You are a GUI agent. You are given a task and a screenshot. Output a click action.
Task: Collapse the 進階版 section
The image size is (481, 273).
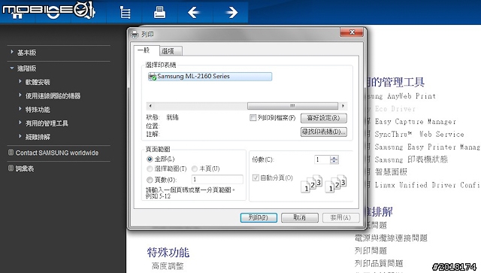tap(12, 68)
